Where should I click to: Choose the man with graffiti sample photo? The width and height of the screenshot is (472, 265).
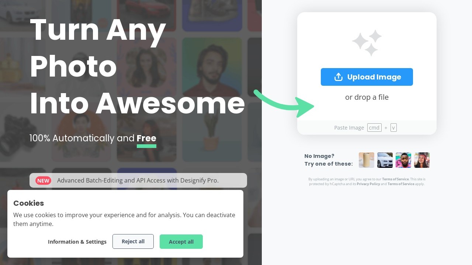403,160
